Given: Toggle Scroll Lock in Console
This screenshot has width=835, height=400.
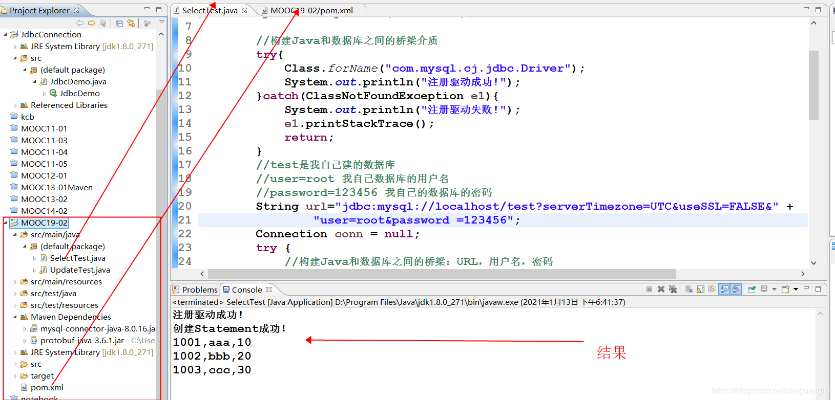Looking at the screenshot, I should 700,290.
